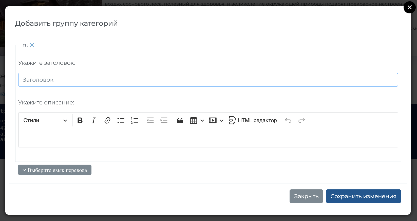Insert a block quote
Viewport: 417px width, 221px height.
click(x=180, y=120)
